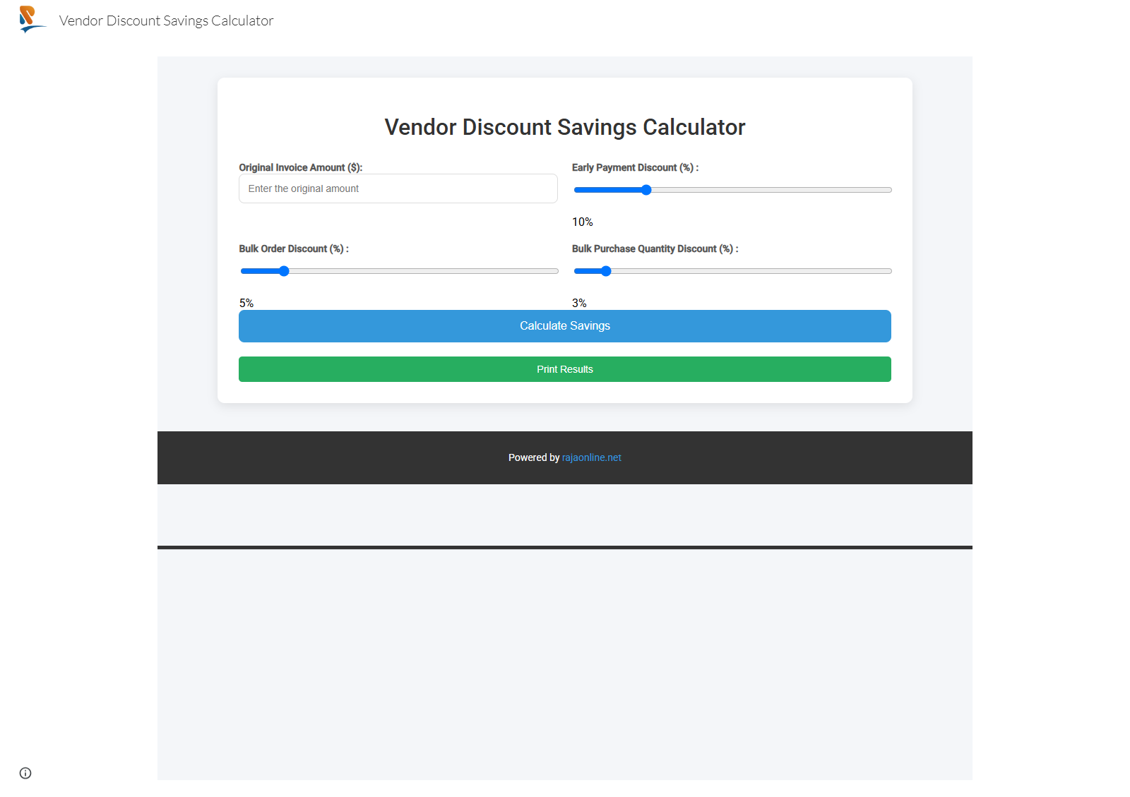Click the header title Vendor Discount Savings Calculator
Viewport: 1130px width, 797px height.
click(x=166, y=20)
